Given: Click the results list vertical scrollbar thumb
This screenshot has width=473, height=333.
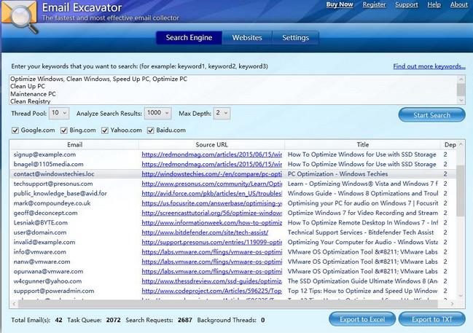Looking at the screenshot, I should [461, 191].
